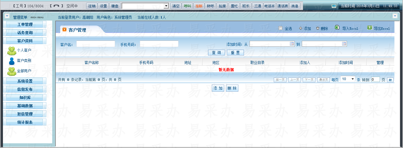403x148 pixels.
Task: Start a three-way call with 三通
Action: point(258,6)
